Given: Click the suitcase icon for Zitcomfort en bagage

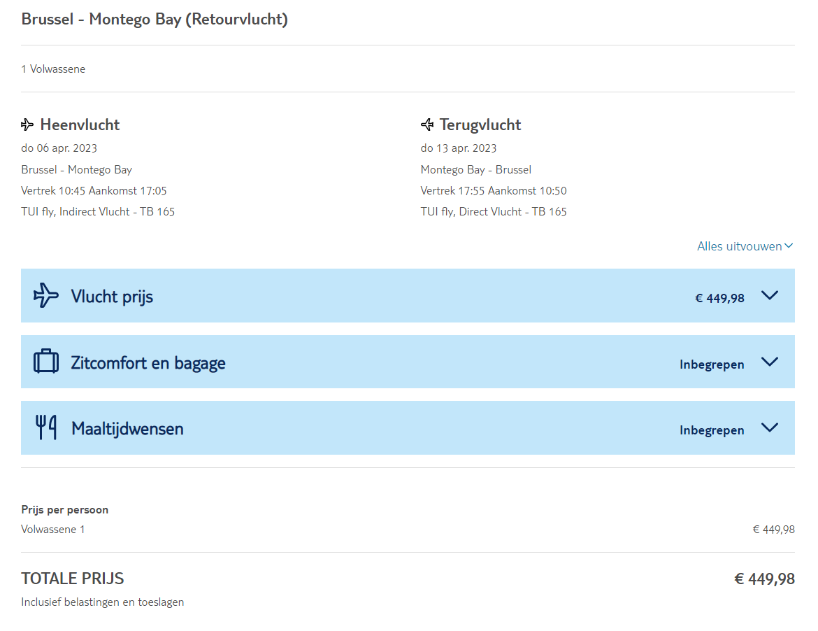Looking at the screenshot, I should [x=46, y=361].
